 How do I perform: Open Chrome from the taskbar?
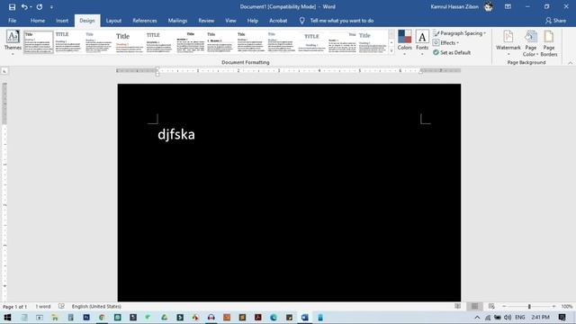pos(102,318)
